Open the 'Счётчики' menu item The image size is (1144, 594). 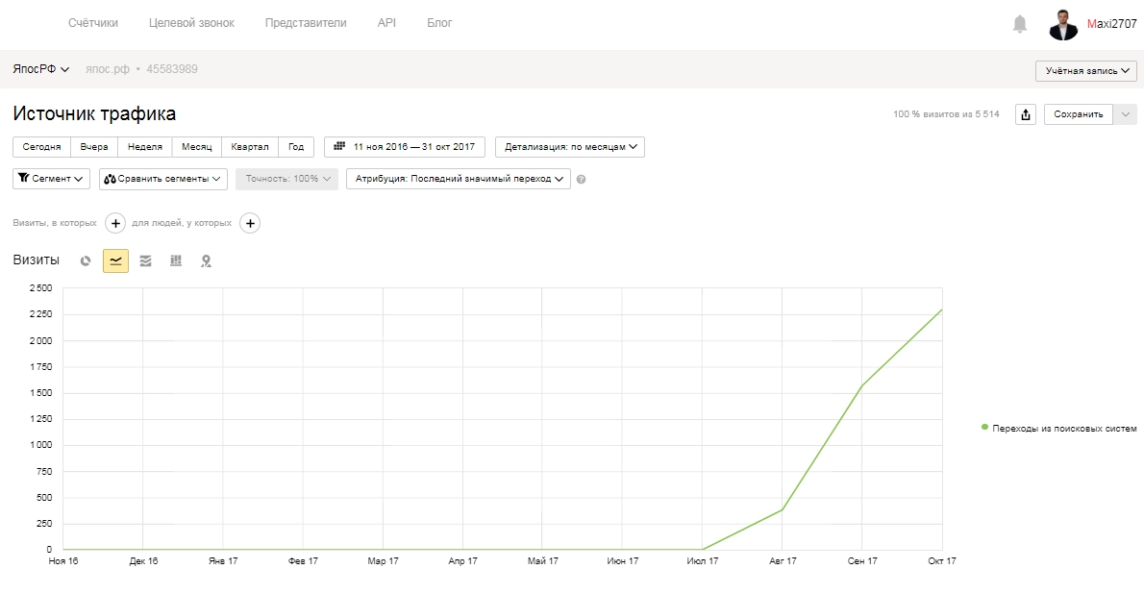pyautogui.click(x=92, y=23)
